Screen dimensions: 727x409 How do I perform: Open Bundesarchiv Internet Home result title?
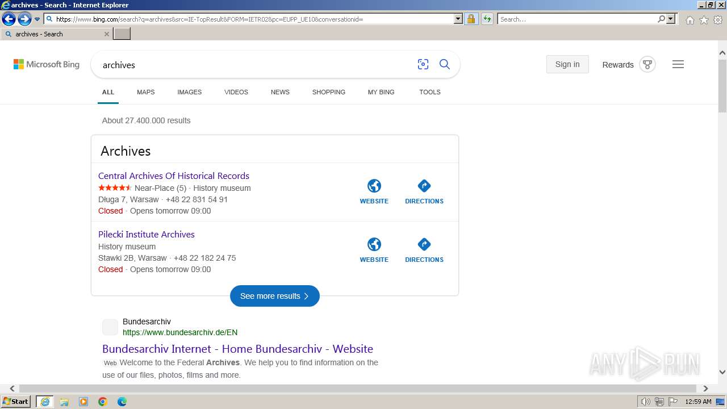[237, 349]
